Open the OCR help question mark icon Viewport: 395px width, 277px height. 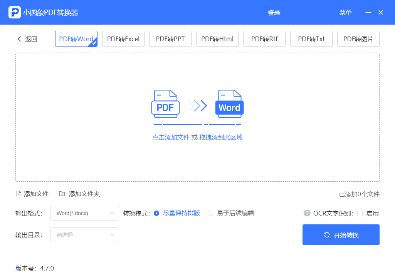click(307, 213)
